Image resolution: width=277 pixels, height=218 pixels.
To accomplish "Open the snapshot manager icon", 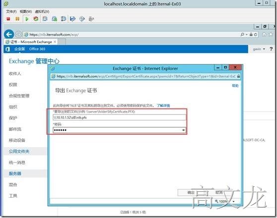I will (x=64, y=19).
